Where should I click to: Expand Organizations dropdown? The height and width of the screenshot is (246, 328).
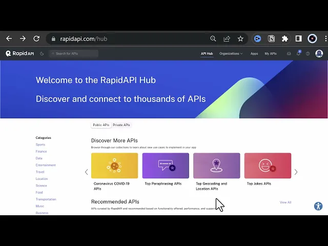231,53
